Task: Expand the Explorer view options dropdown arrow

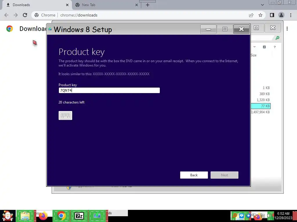Action: [x=255, y=47]
